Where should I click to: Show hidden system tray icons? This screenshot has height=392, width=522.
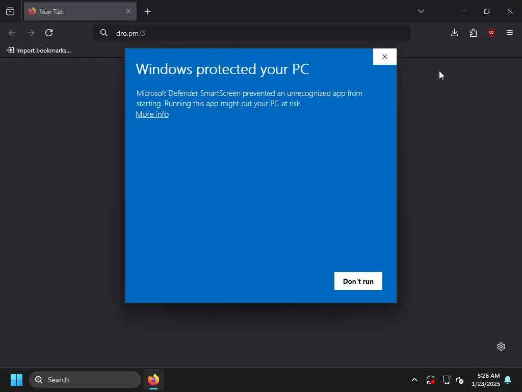tap(414, 380)
